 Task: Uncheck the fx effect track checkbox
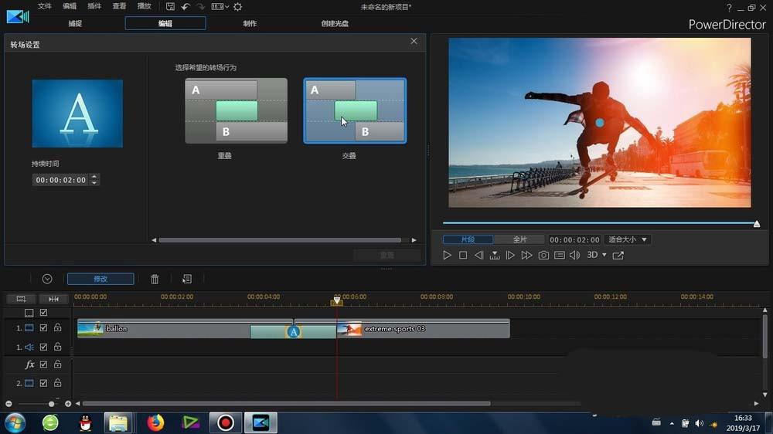[x=44, y=364]
